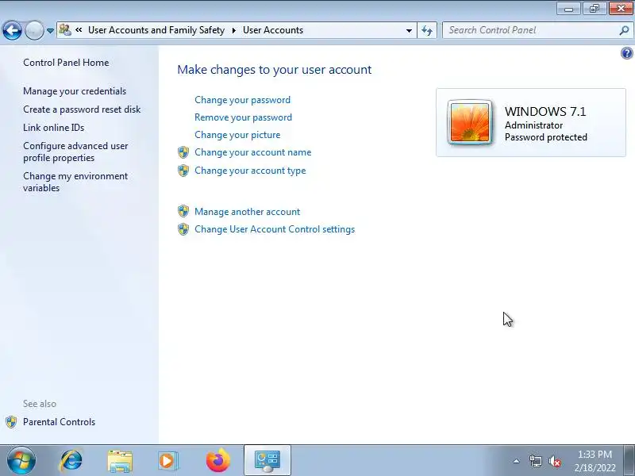Open Control Panel Home
635x476 pixels.
(66, 63)
